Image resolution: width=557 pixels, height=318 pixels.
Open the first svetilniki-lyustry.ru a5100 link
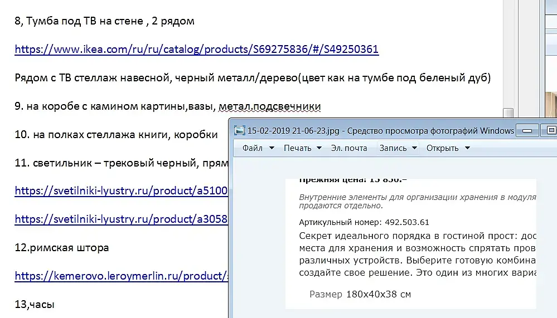pos(121,190)
